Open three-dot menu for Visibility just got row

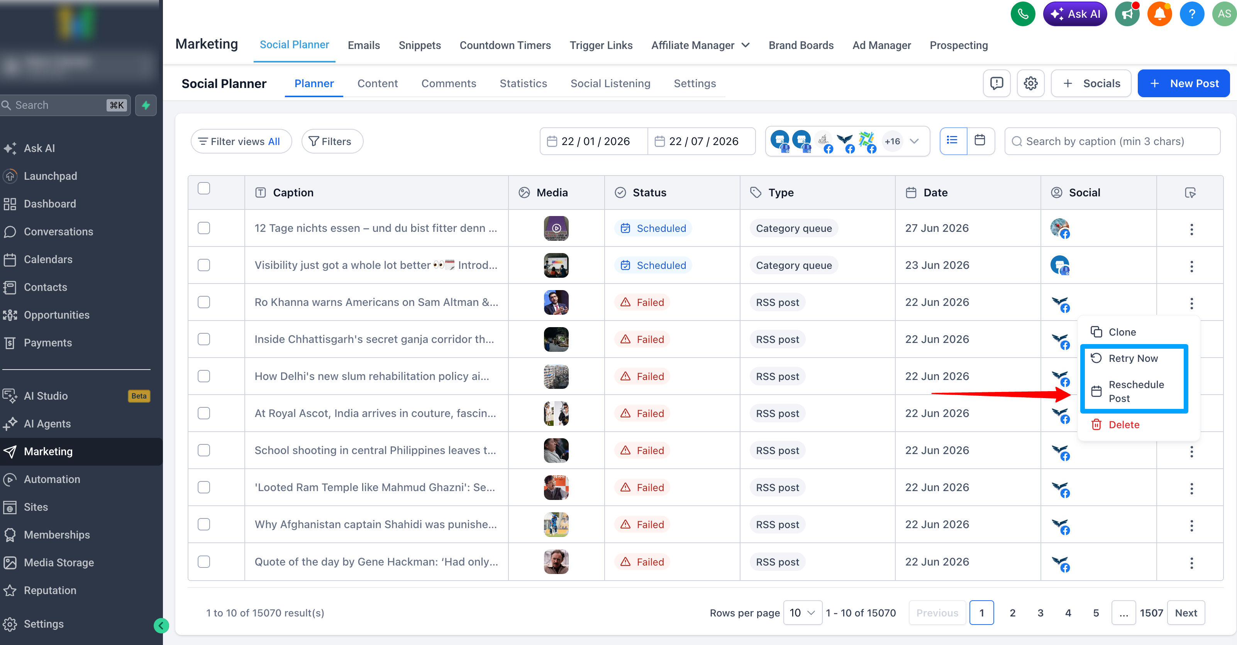(x=1191, y=266)
